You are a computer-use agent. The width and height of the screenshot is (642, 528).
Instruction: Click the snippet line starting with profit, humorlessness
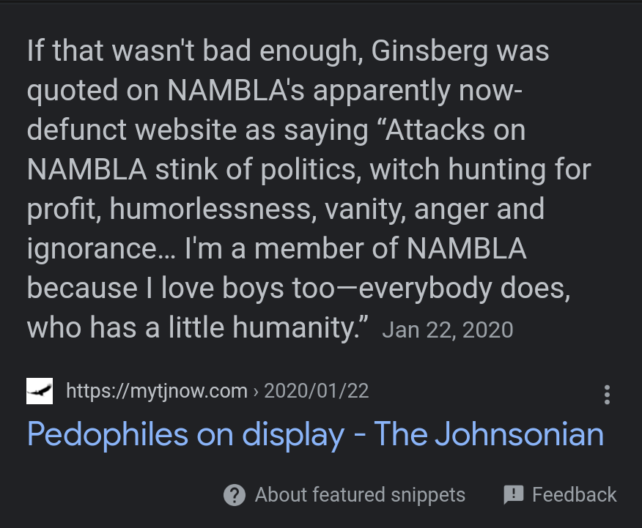(285, 210)
